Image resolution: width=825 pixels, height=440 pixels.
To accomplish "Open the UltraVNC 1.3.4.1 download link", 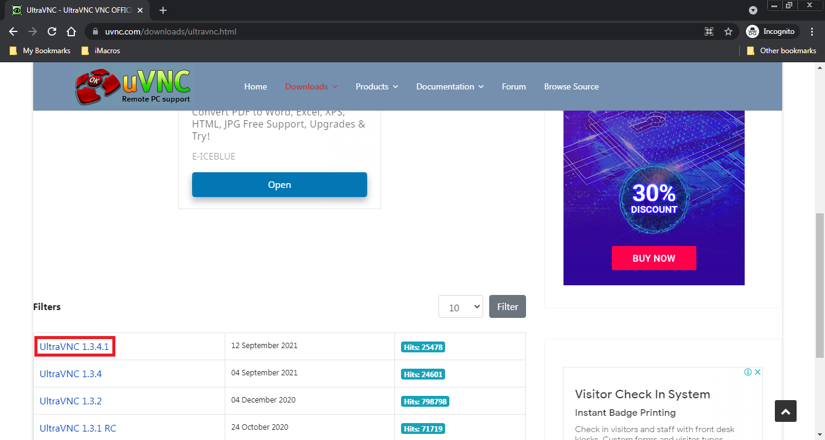I will [74, 347].
